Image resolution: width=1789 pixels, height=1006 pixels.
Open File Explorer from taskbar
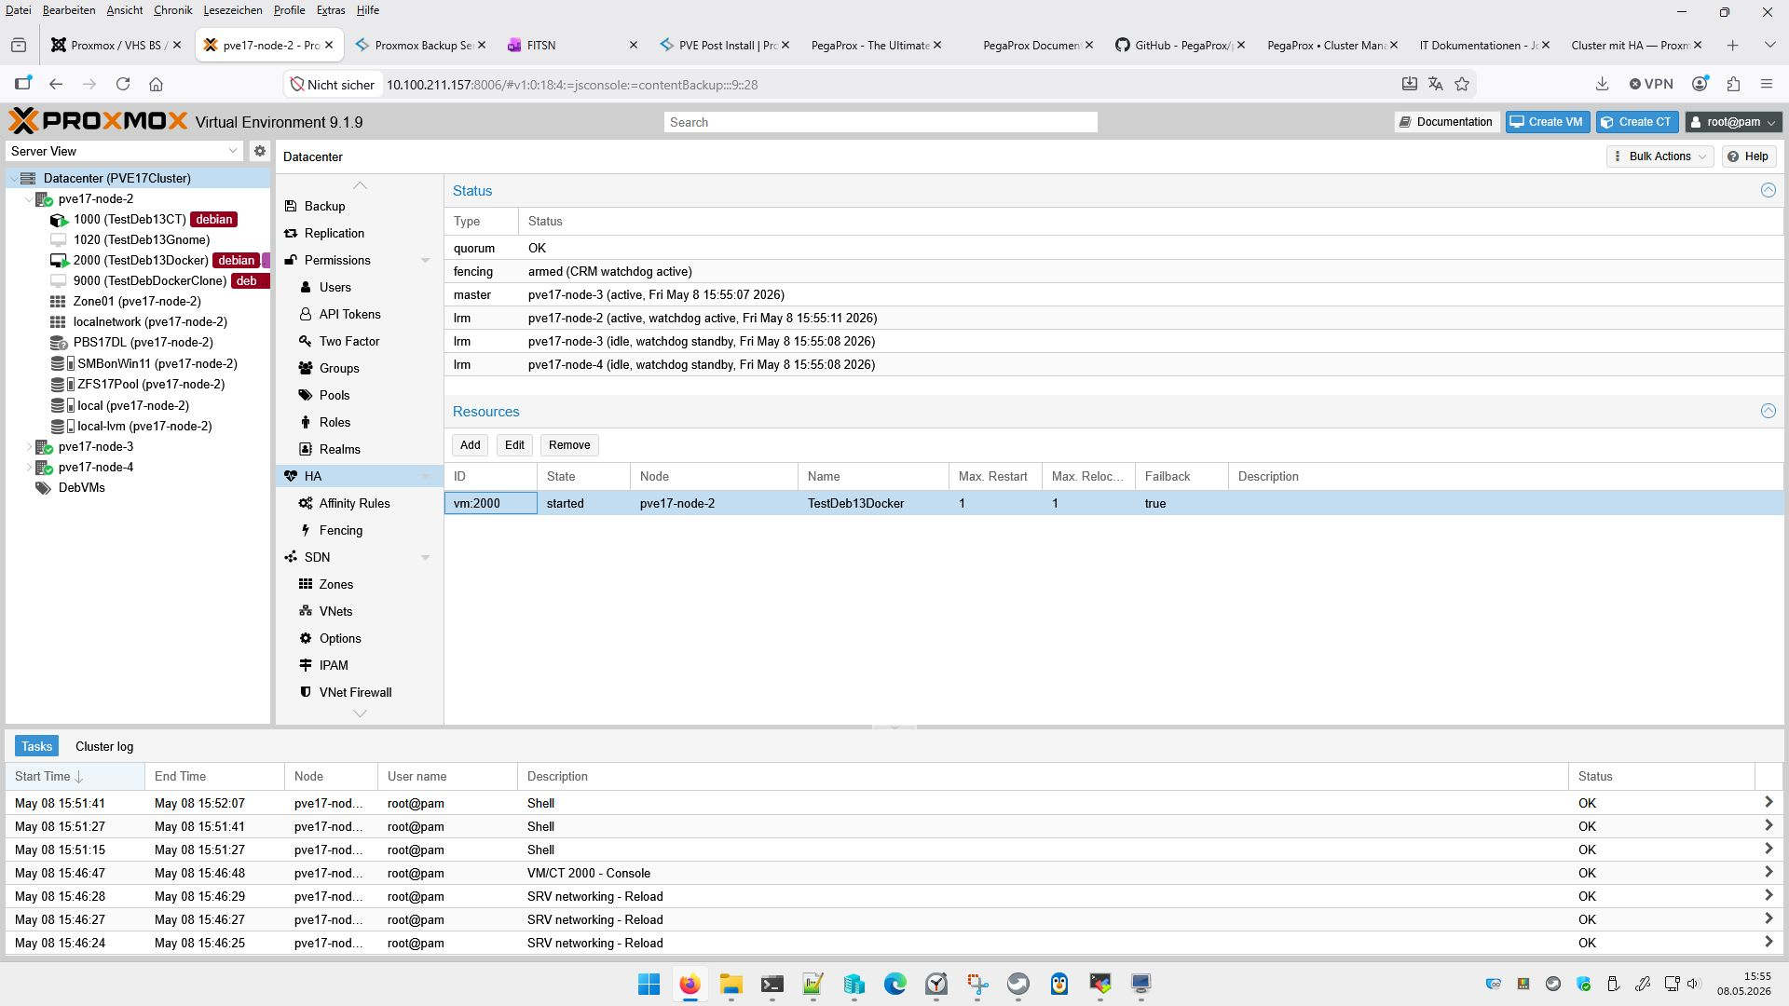(731, 984)
